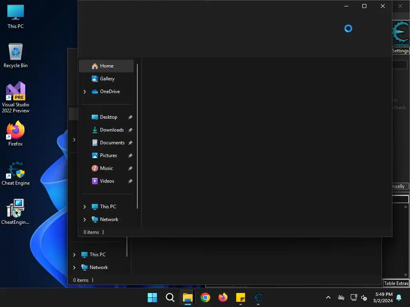Show hidden system tray icons

(328, 297)
